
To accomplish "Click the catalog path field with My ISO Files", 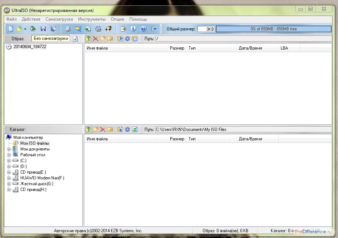I will pos(243,129).
